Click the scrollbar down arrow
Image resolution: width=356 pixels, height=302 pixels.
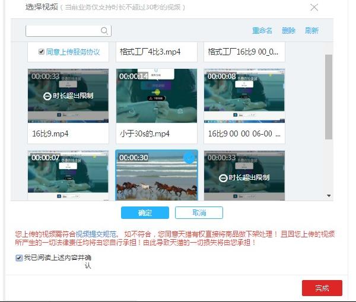[x=329, y=196]
